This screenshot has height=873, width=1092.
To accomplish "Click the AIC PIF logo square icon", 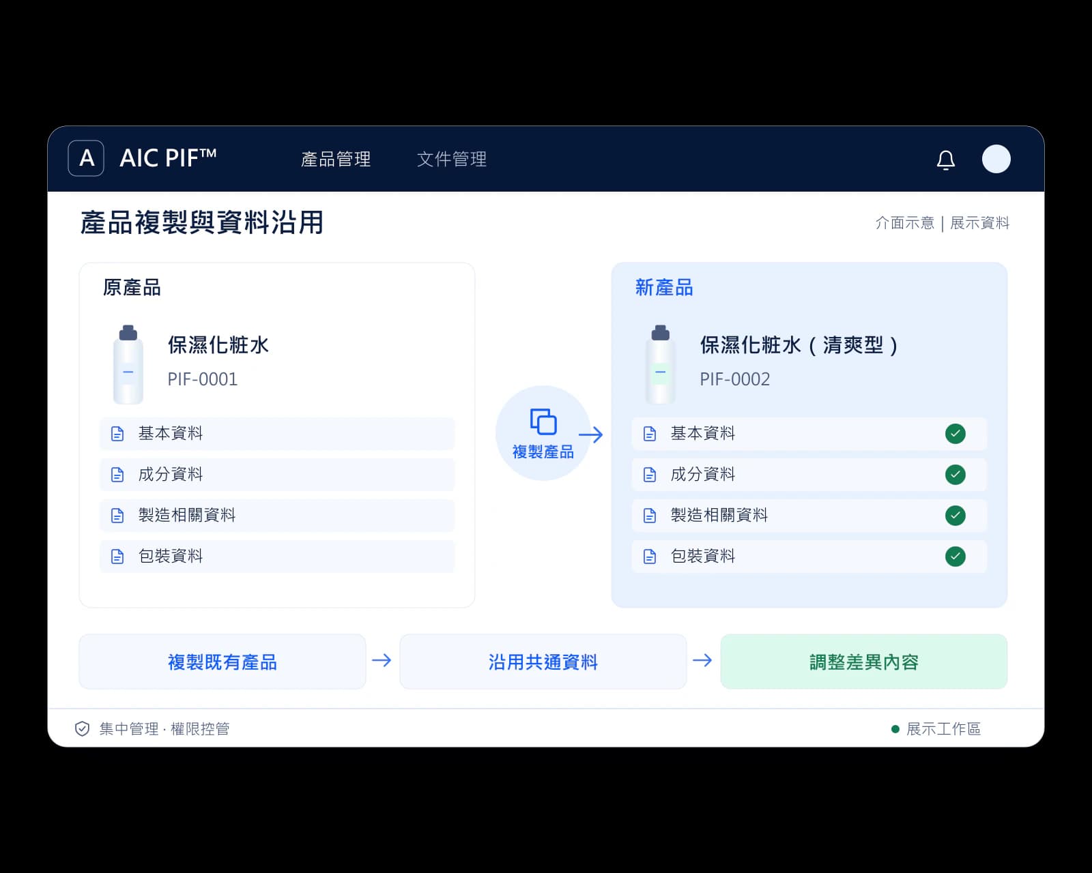I will (x=86, y=158).
